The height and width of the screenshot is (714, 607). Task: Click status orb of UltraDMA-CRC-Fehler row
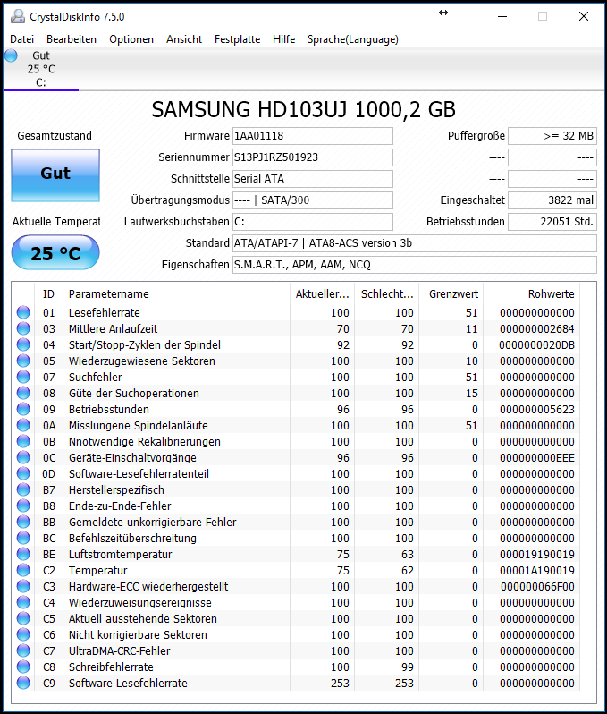23,650
